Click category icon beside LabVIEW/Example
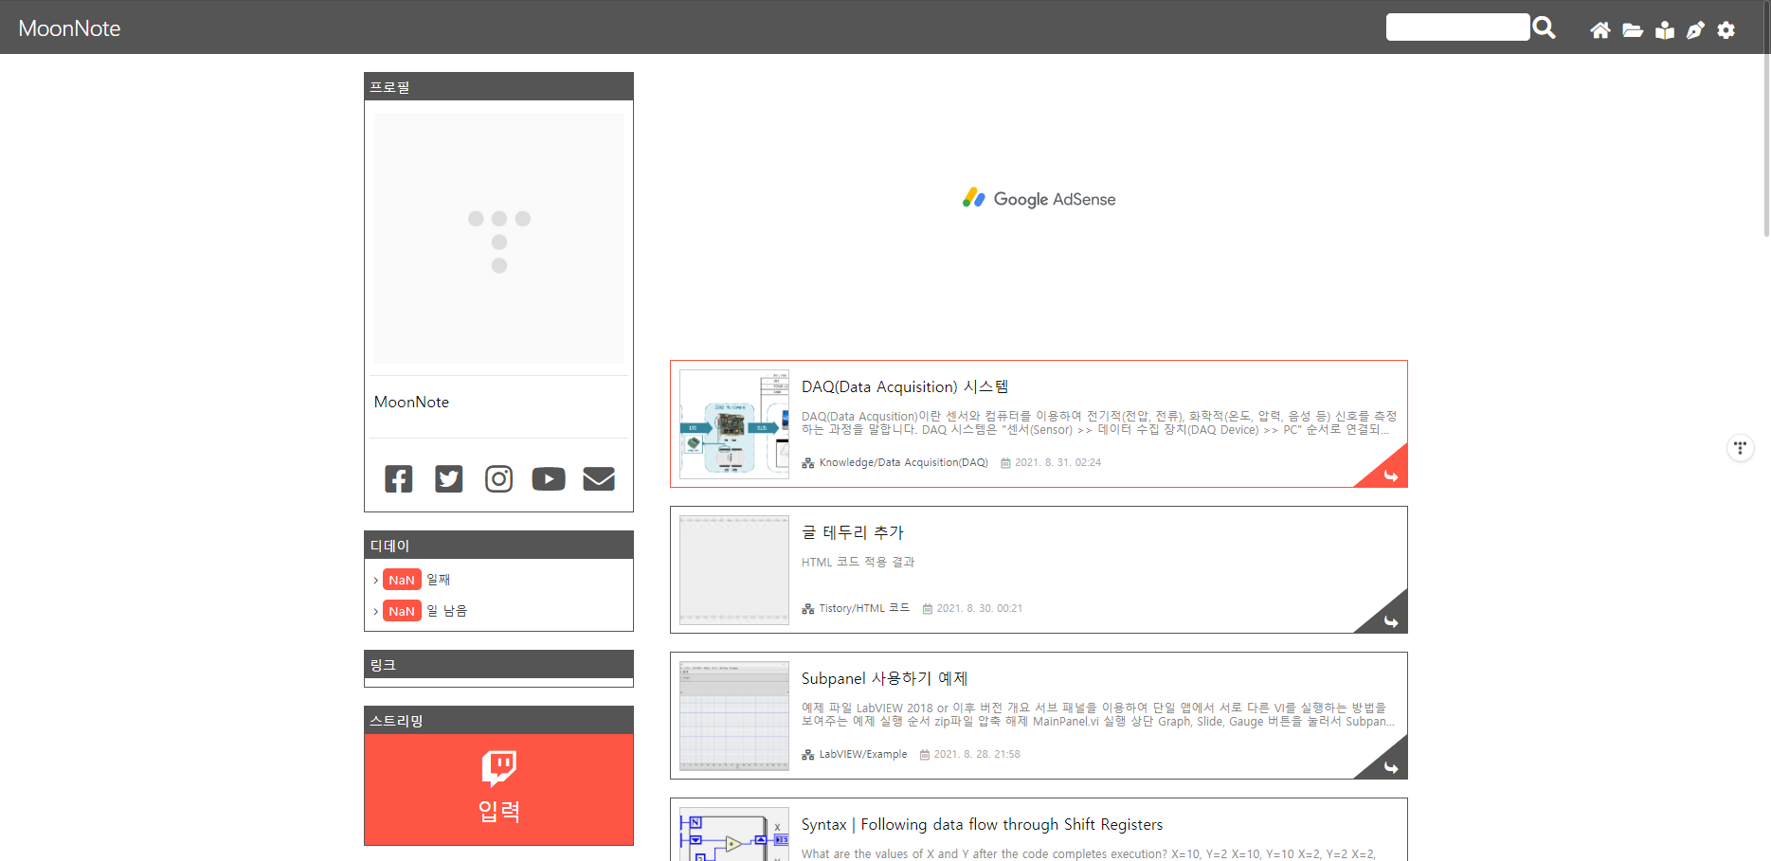The height and width of the screenshot is (861, 1771). click(808, 755)
